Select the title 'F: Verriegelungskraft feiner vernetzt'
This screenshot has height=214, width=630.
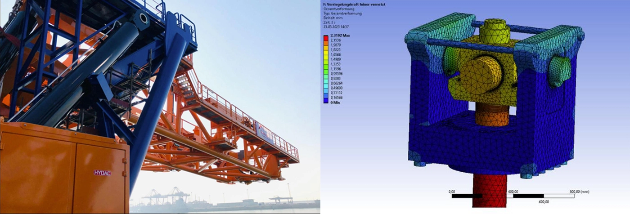[354, 4]
